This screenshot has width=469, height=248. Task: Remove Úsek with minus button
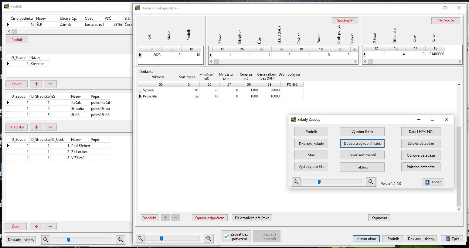(x=50, y=227)
